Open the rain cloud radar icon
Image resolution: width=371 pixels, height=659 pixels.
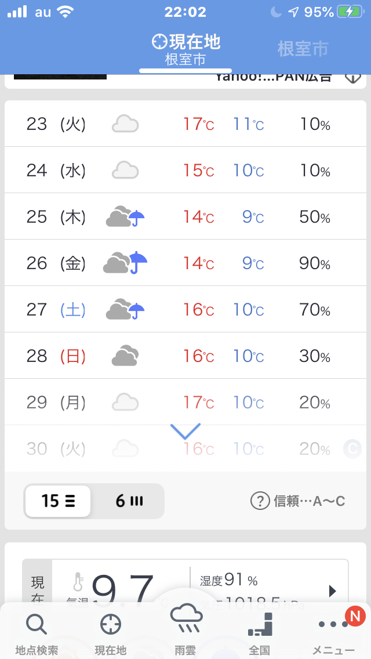pyautogui.click(x=185, y=620)
